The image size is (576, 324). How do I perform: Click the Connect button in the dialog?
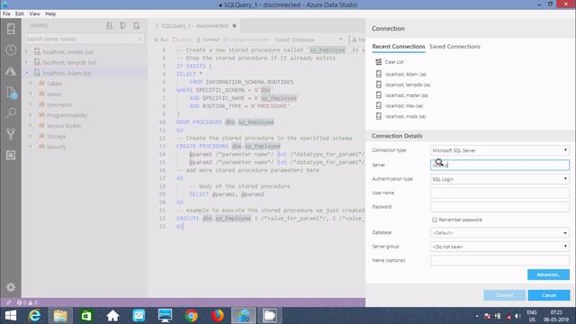point(504,295)
